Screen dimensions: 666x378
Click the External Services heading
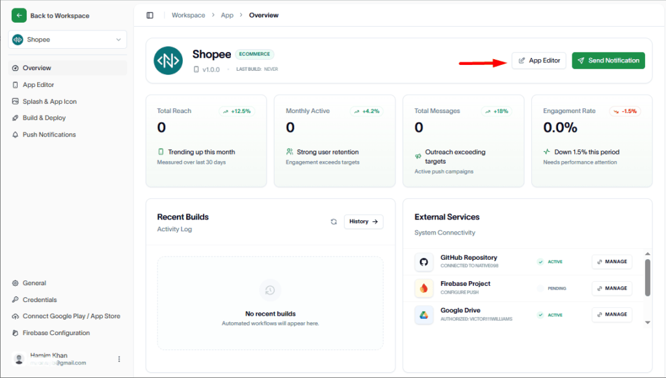click(447, 217)
